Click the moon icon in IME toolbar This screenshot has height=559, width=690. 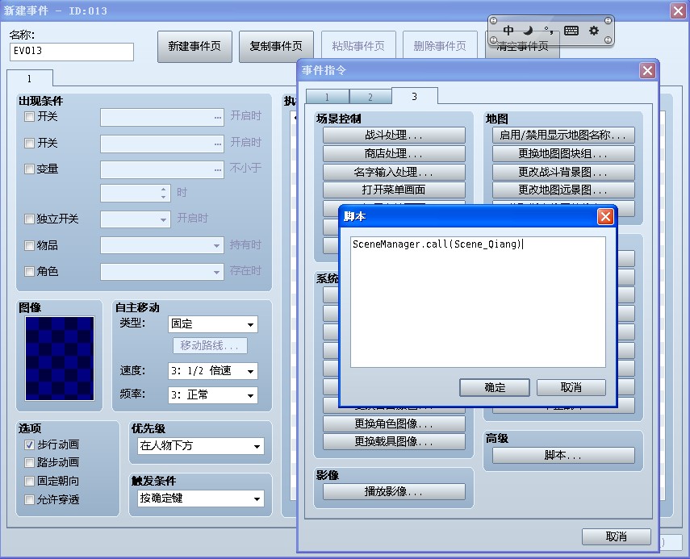coord(528,31)
